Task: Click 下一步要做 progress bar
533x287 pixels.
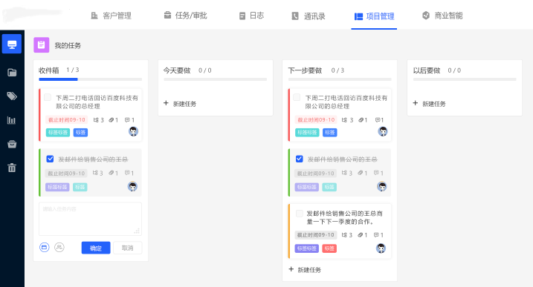Action: [x=340, y=79]
